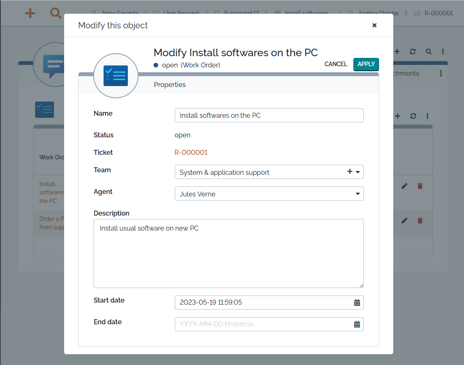Expand the Team dropdown arrow
Screen dimensions: 464x365
tap(358, 172)
